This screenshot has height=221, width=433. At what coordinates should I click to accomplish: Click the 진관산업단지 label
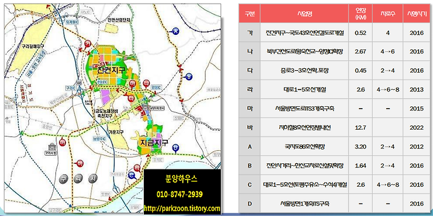tap(119, 20)
